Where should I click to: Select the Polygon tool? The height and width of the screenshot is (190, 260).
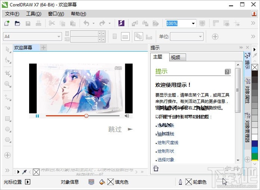click(x=7, y=140)
